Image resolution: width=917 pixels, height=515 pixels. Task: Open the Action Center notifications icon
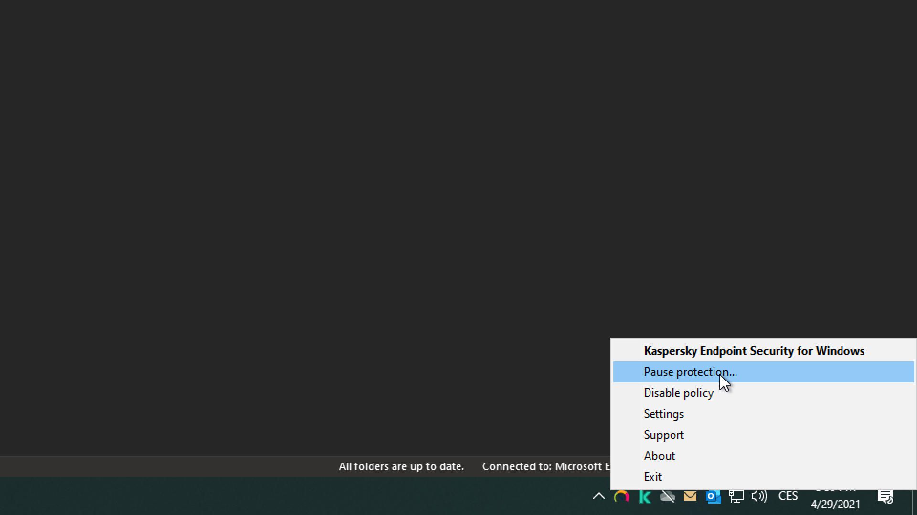[885, 497]
